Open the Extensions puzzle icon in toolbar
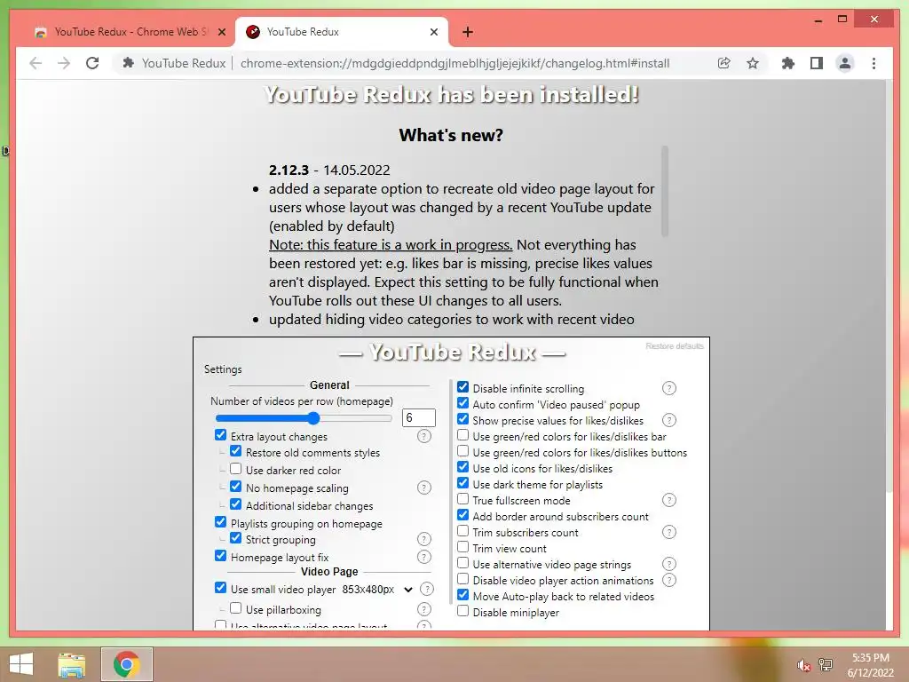The height and width of the screenshot is (682, 909). tap(788, 63)
